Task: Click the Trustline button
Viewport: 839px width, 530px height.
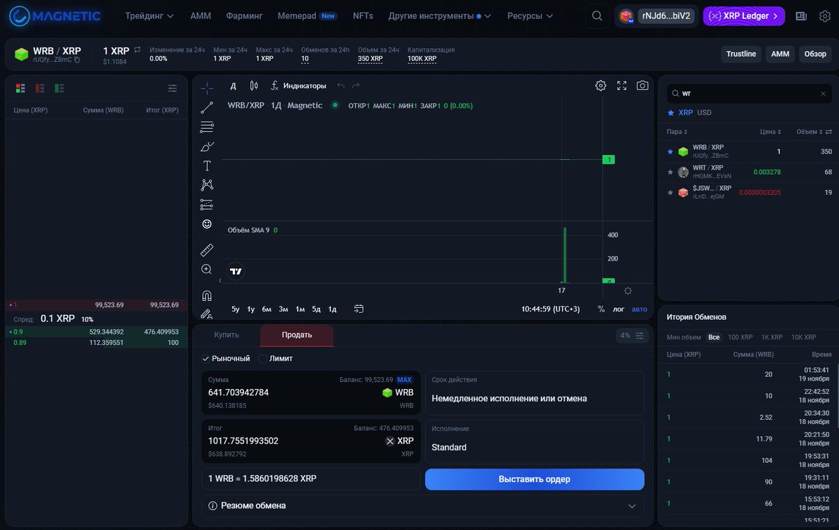Action: click(x=741, y=54)
